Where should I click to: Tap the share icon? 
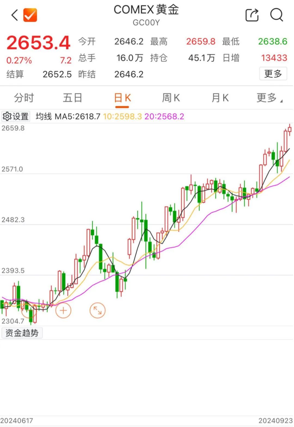[252, 15]
